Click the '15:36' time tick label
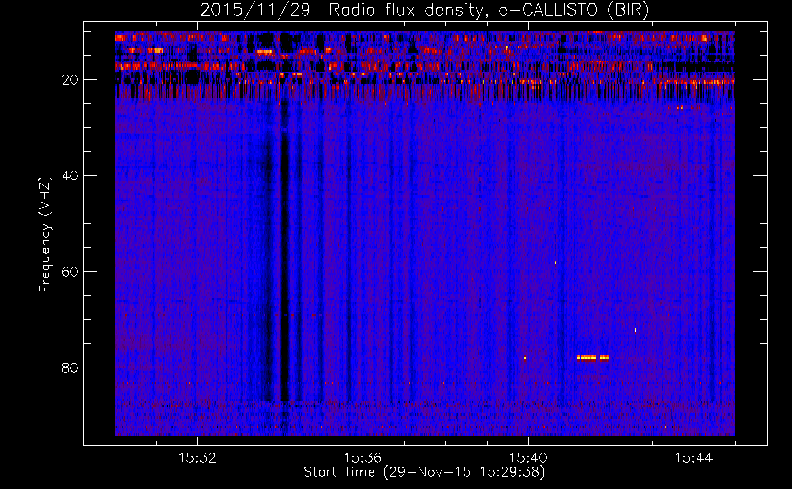 363,458
